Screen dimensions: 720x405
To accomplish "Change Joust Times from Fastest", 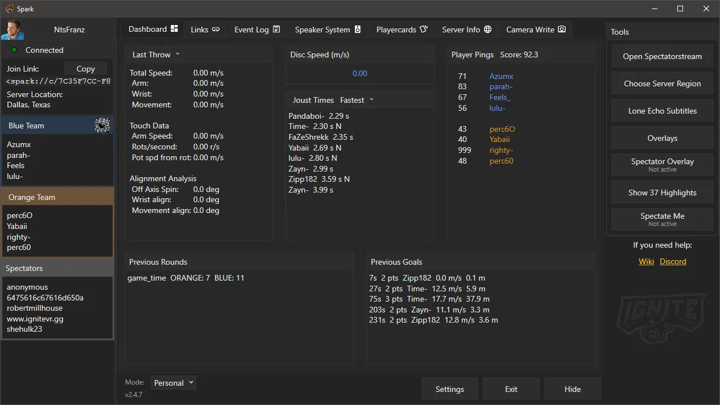I will (356, 99).
